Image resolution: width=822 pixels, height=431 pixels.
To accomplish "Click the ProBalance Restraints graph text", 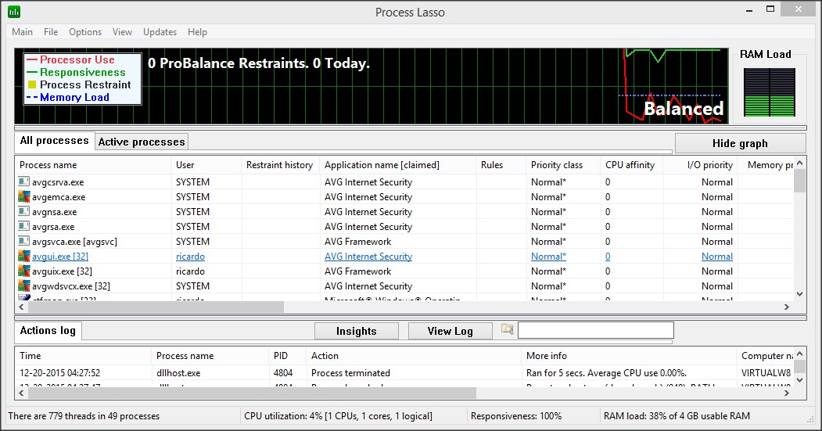I will (x=258, y=63).
